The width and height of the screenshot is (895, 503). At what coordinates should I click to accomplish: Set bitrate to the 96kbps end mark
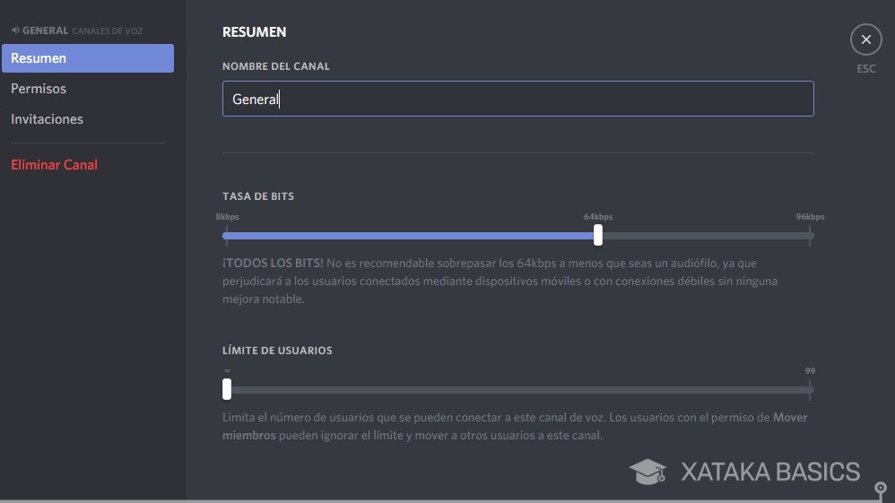coord(810,235)
